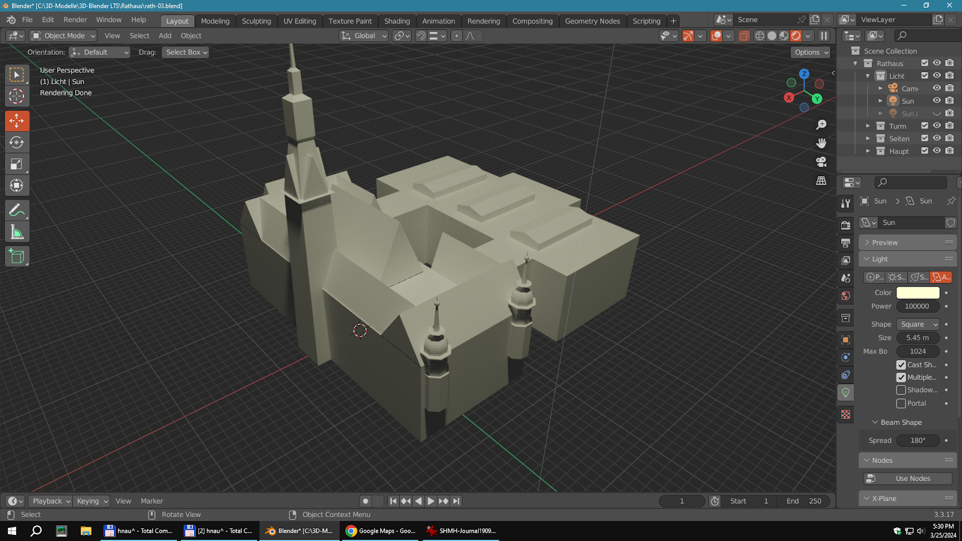Click the viewport zoom magnifier icon
Image resolution: width=962 pixels, height=541 pixels.
tap(821, 124)
